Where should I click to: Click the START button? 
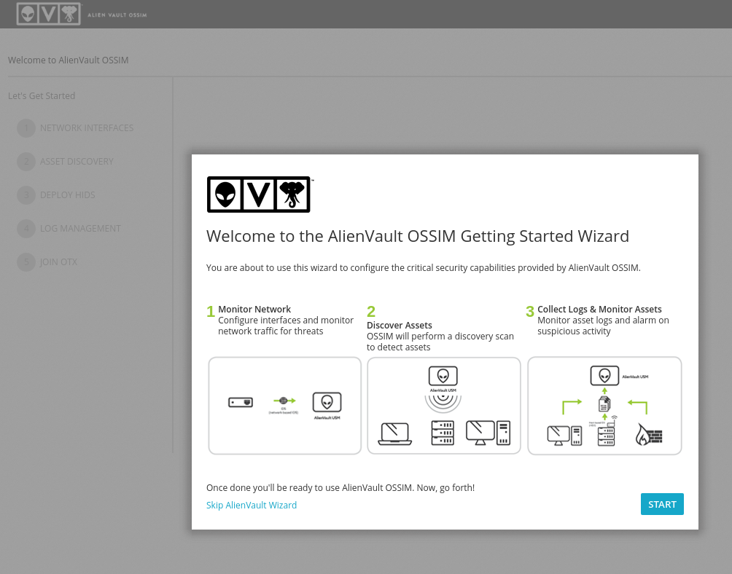(x=662, y=504)
